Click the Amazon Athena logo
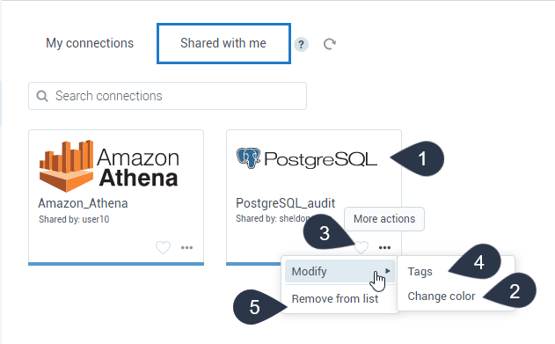This screenshot has width=555, height=344. (109, 165)
